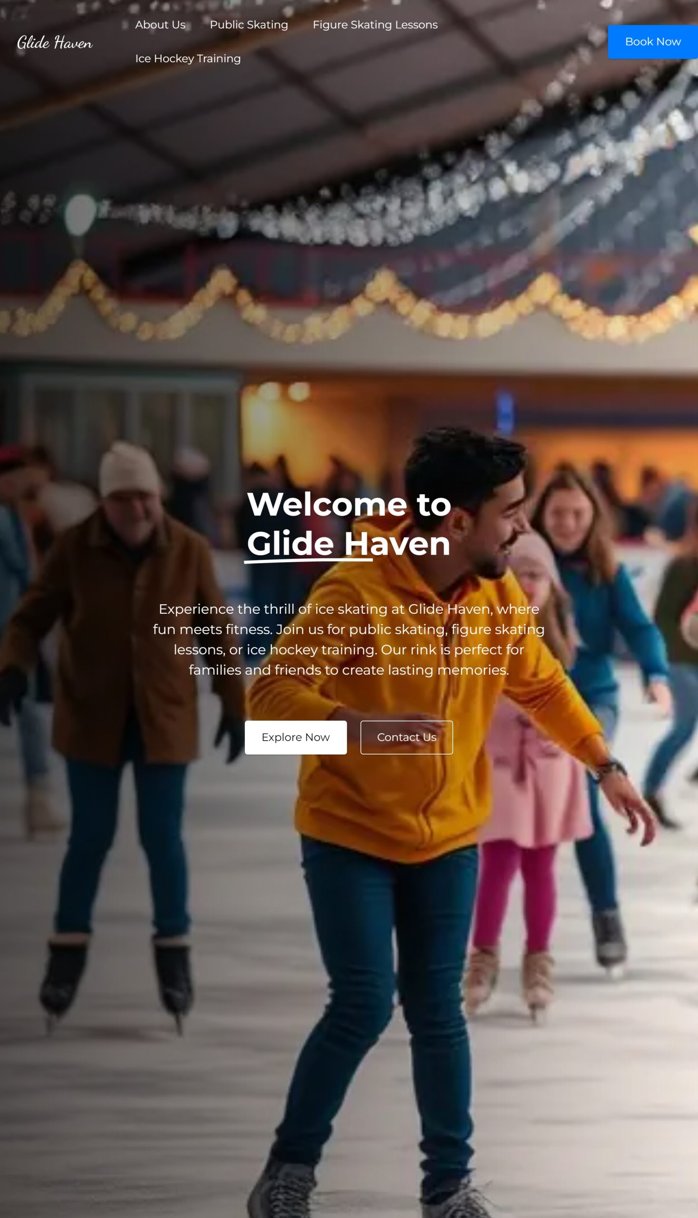Image resolution: width=698 pixels, height=1218 pixels.
Task: Click the Glide Haven script logo
Action: pos(55,42)
